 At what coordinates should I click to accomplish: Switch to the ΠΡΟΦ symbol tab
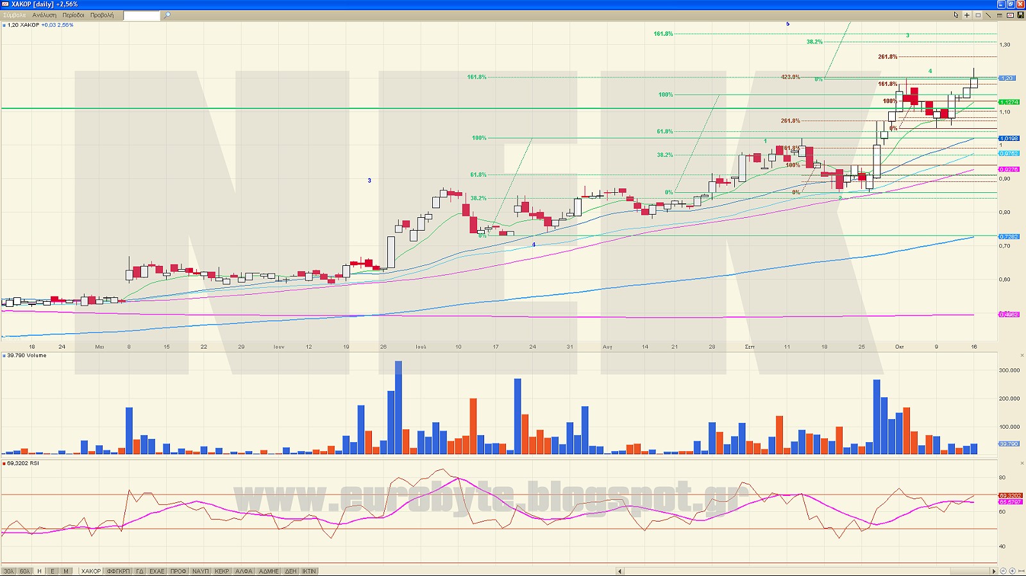[178, 572]
